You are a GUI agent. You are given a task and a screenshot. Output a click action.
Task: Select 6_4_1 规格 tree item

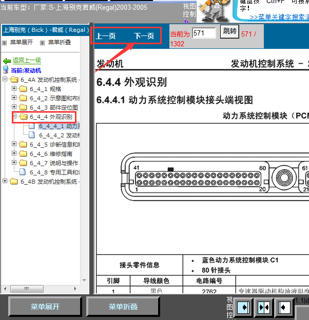click(x=45, y=89)
